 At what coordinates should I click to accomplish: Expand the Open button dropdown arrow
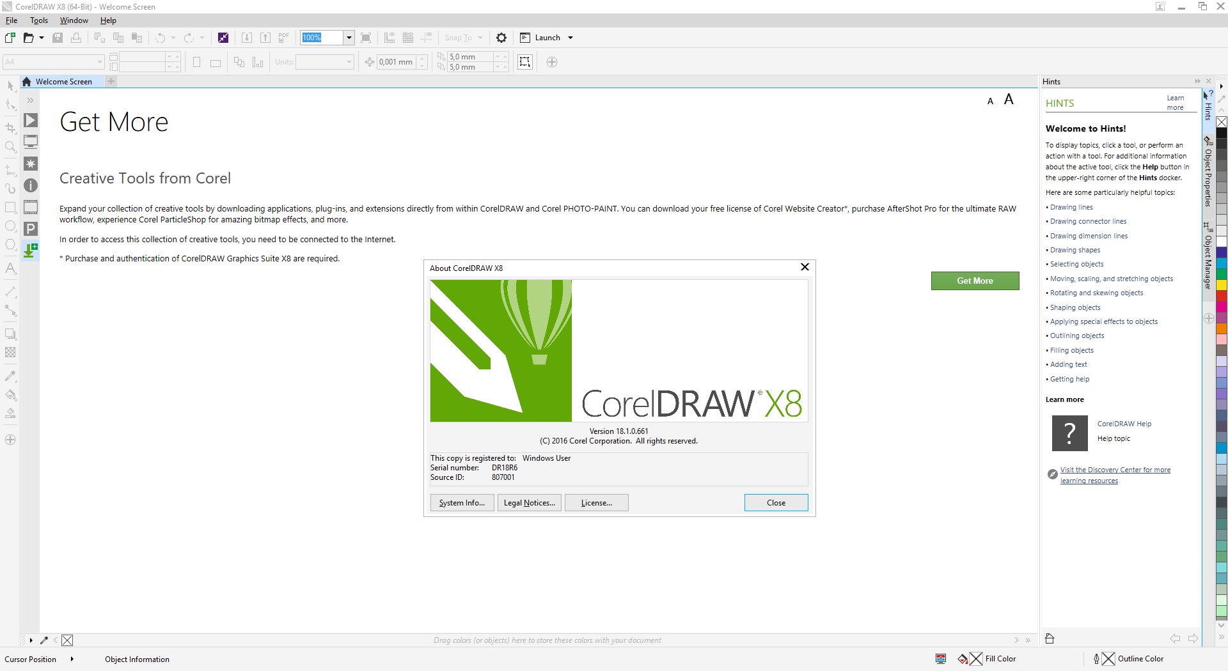pos(42,38)
